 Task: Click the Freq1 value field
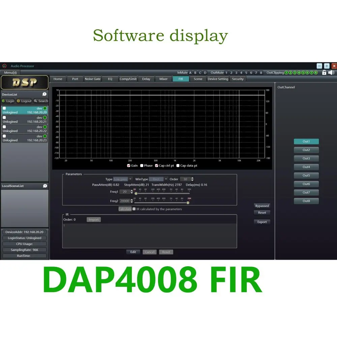coord(125,192)
